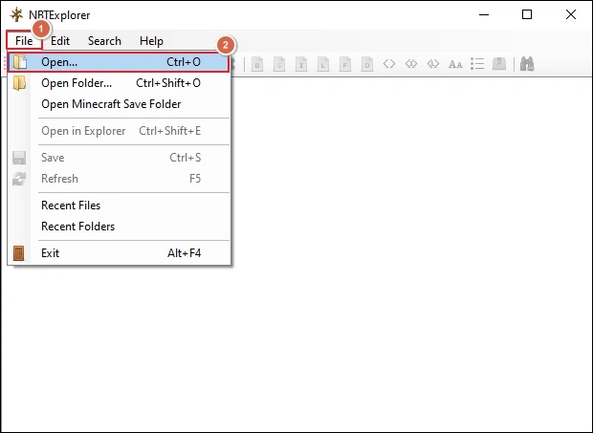Click the Save menu entry

tap(119, 158)
